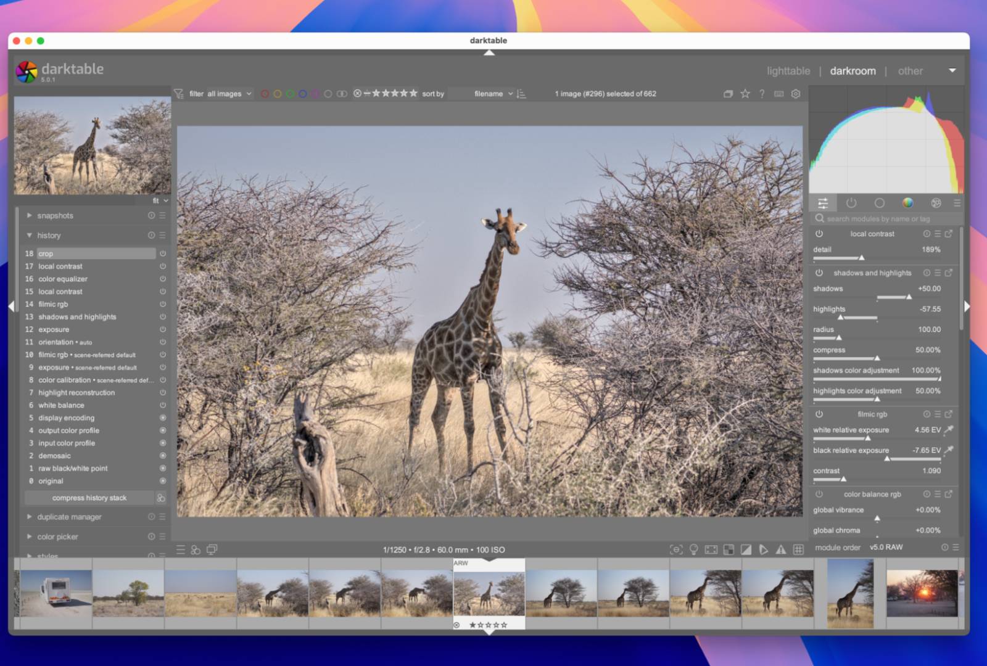The width and height of the screenshot is (987, 666).
Task: Show the active modules group
Action: click(851, 203)
